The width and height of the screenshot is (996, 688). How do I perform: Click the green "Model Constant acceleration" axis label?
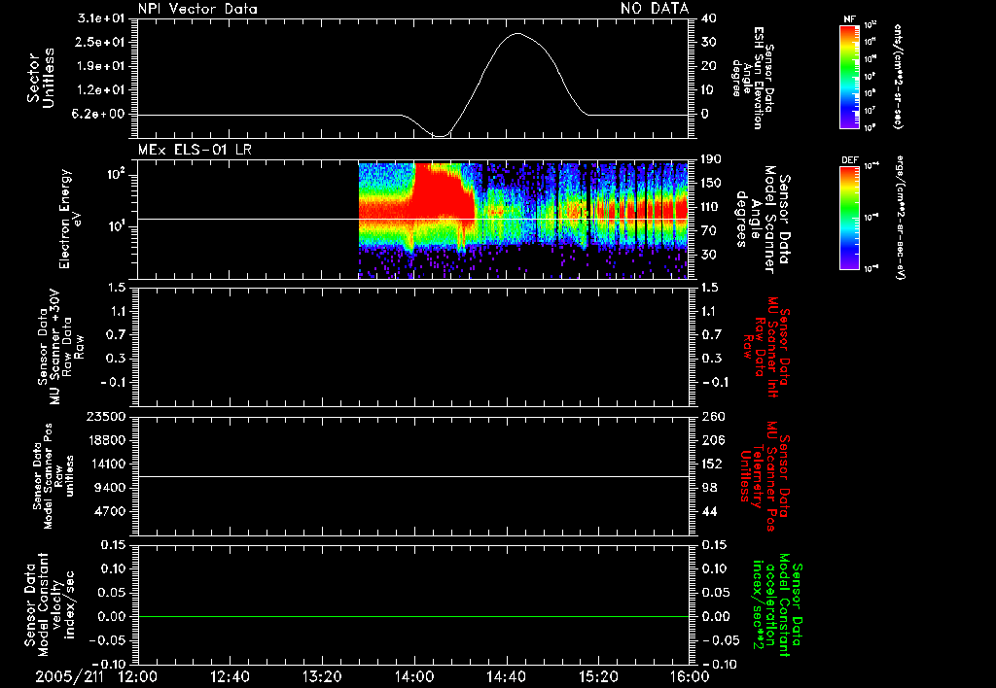778,604
